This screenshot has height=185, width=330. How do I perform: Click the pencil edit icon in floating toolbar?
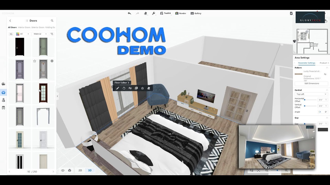point(118,88)
